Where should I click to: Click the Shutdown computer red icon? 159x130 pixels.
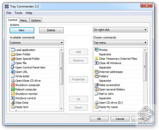[13, 85]
